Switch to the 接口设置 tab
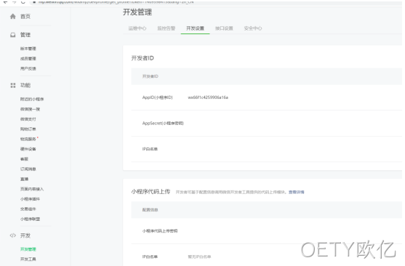This screenshot has width=405, height=266. (224, 28)
